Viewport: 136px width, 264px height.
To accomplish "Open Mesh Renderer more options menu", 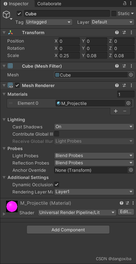I will [131, 85].
